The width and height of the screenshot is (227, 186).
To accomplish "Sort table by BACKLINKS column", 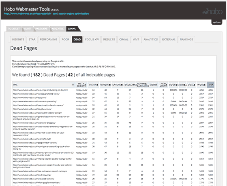I will (x=130, y=85).
